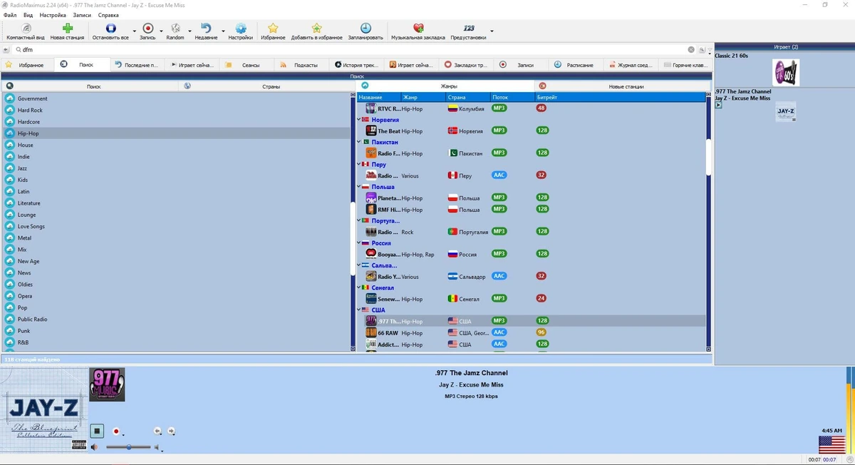Stop playback in player panel
This screenshot has height=465, width=855.
click(x=97, y=431)
